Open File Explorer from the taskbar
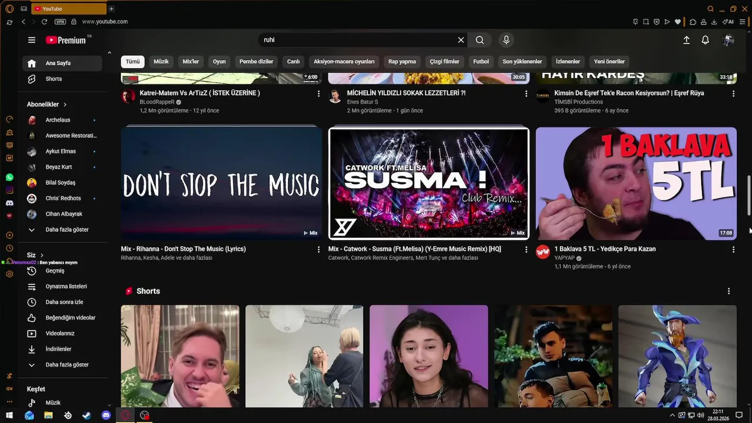 click(x=48, y=415)
